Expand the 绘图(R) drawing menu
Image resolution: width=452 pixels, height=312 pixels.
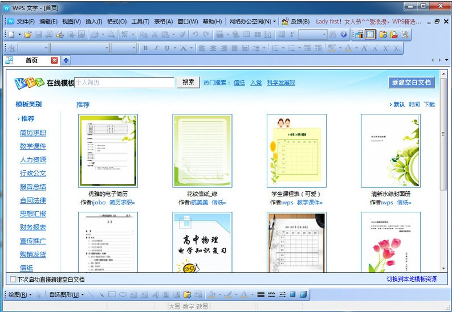(19, 294)
